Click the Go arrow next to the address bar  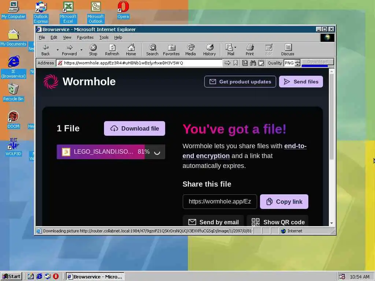tap(227, 63)
